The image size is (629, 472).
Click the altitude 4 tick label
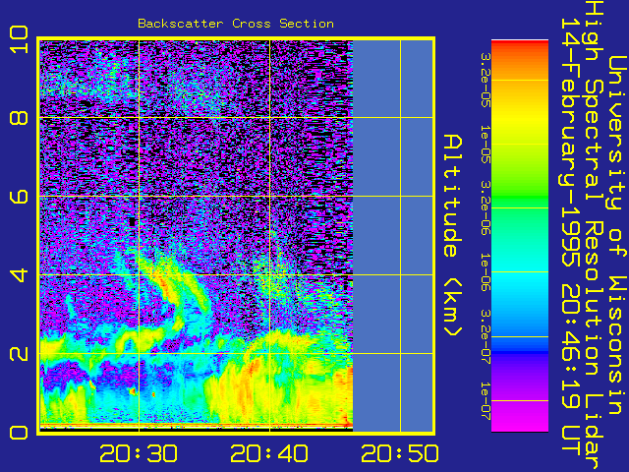(x=19, y=275)
